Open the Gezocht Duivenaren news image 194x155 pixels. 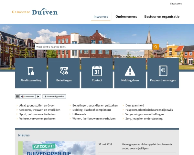[57, 148]
